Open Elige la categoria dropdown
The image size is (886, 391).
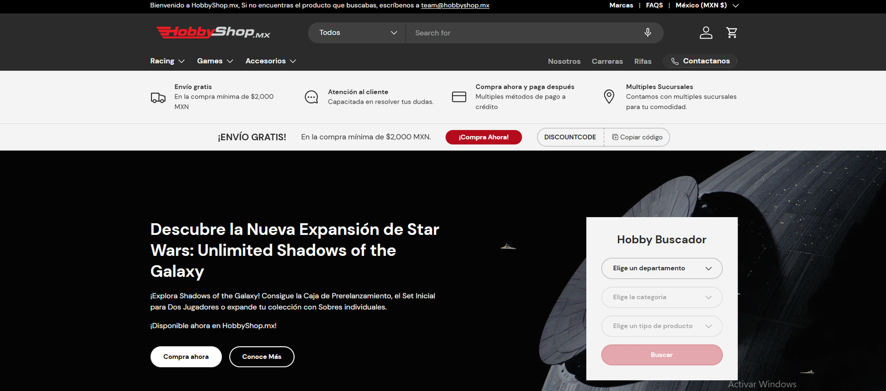coord(662,297)
